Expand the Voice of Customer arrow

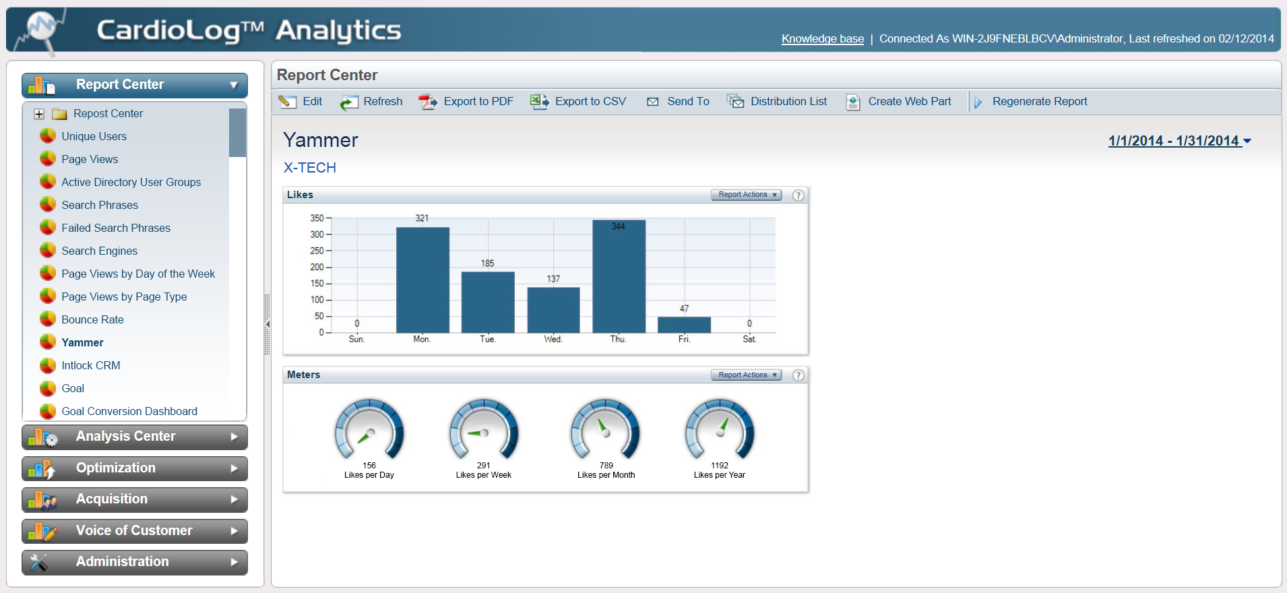tap(234, 531)
